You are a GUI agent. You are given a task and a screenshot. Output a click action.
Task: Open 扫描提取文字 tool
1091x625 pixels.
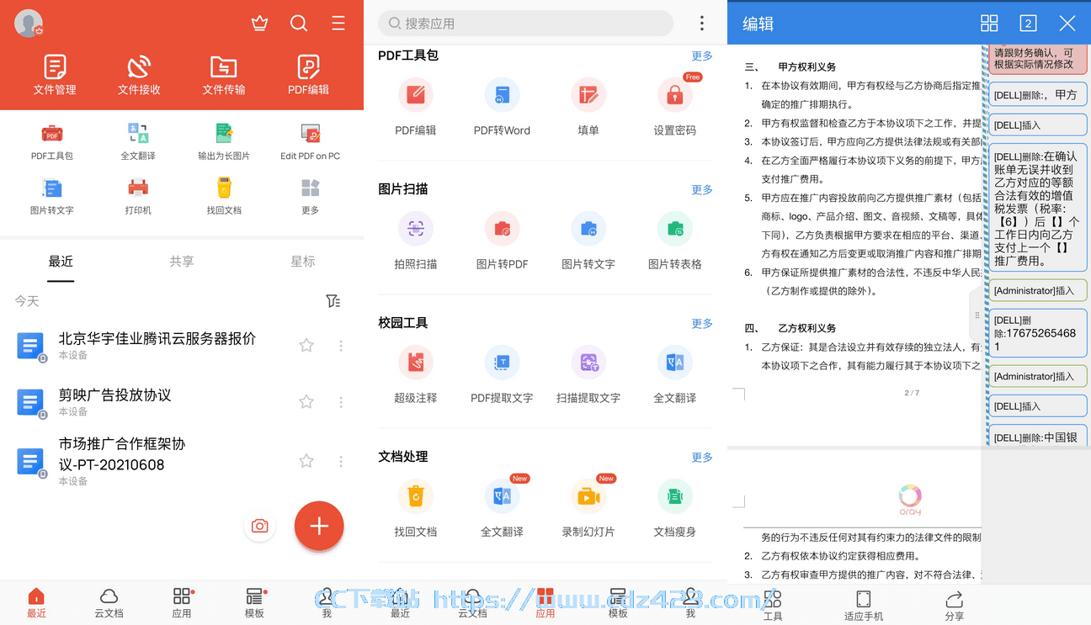click(588, 373)
